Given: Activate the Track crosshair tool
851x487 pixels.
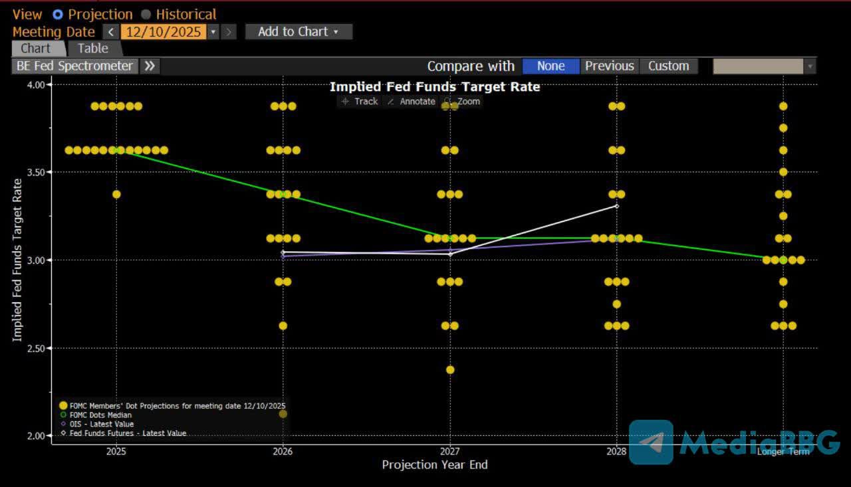Looking at the screenshot, I should [x=345, y=102].
